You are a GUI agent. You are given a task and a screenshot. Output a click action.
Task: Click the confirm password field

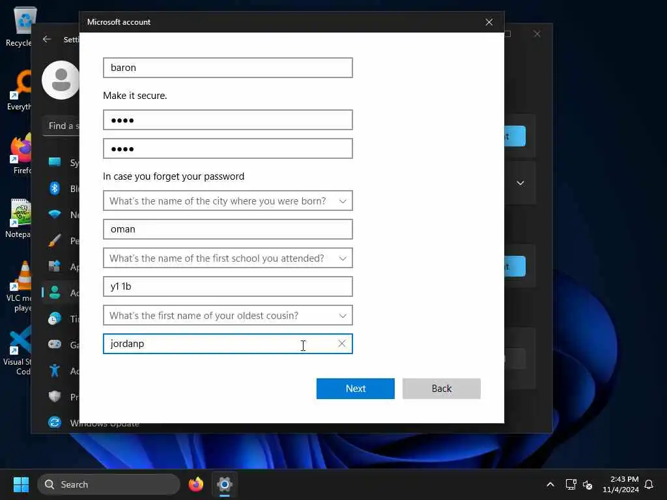[x=227, y=148]
